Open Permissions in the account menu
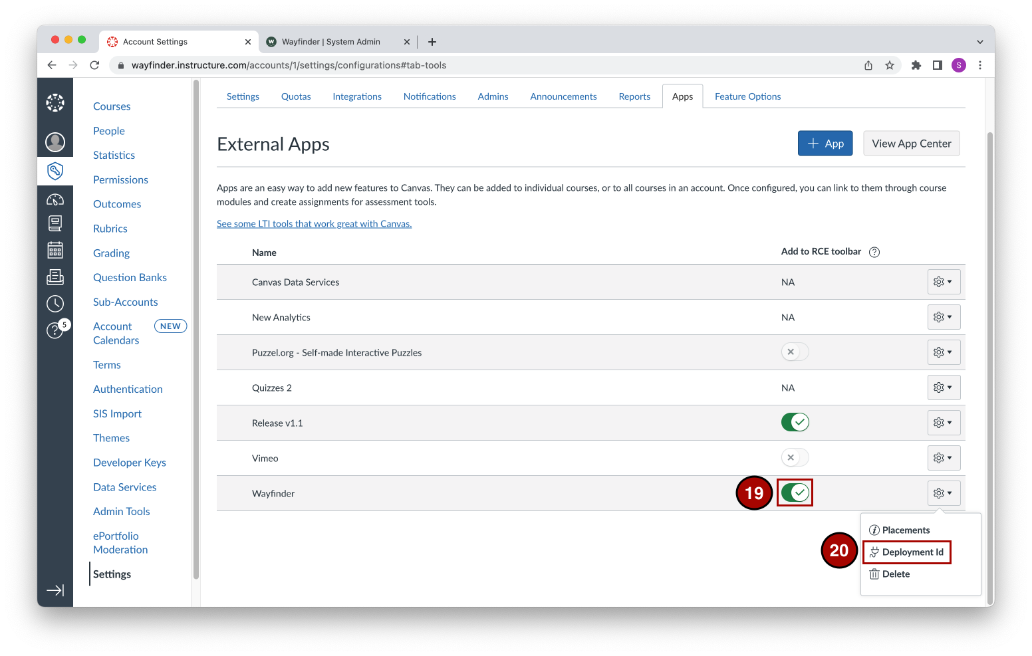This screenshot has width=1032, height=656. (120, 179)
